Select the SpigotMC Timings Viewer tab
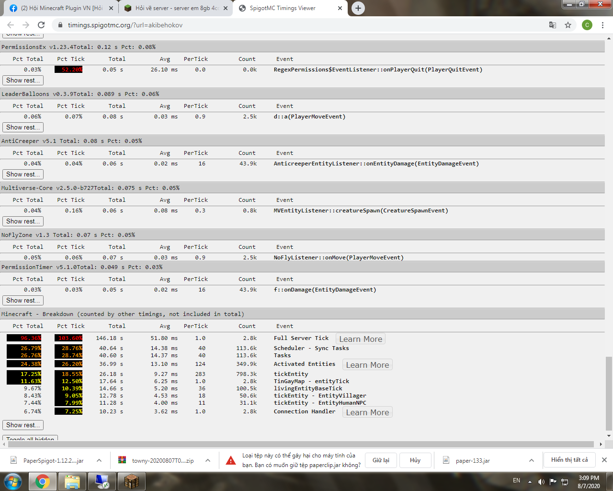Viewport: 613px width, 491px height. tap(290, 8)
